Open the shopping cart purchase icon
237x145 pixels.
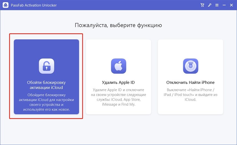[x=202, y=5]
